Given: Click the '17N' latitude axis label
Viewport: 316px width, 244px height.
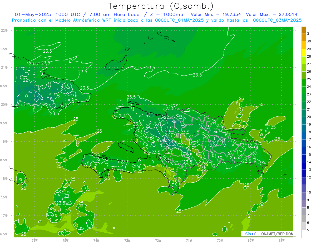Looking at the screenshot, I should (4, 216).
